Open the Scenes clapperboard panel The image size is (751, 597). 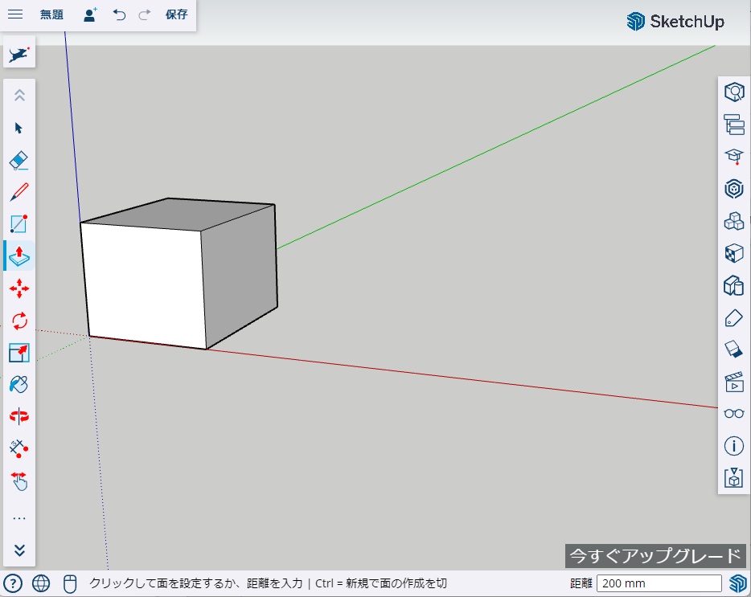tap(733, 382)
